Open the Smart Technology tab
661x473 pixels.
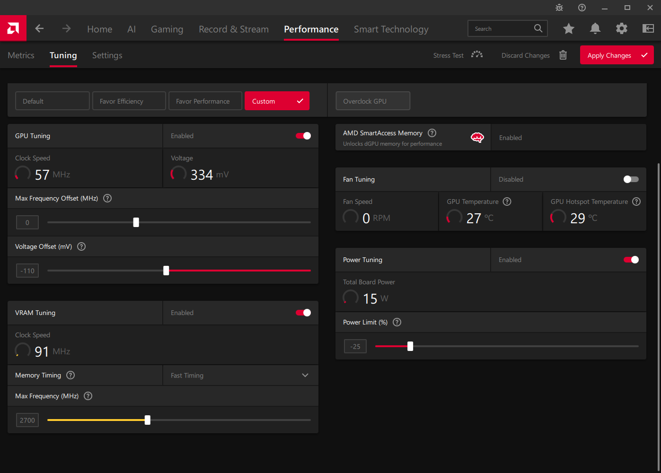point(391,29)
